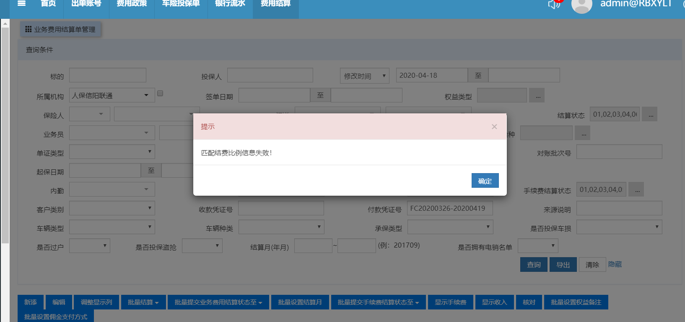Click the 查询 button
Screen dimensions: 685x322
pos(533,265)
